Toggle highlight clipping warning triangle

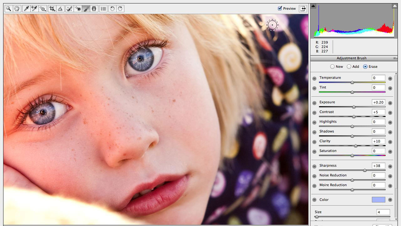[395, 6]
